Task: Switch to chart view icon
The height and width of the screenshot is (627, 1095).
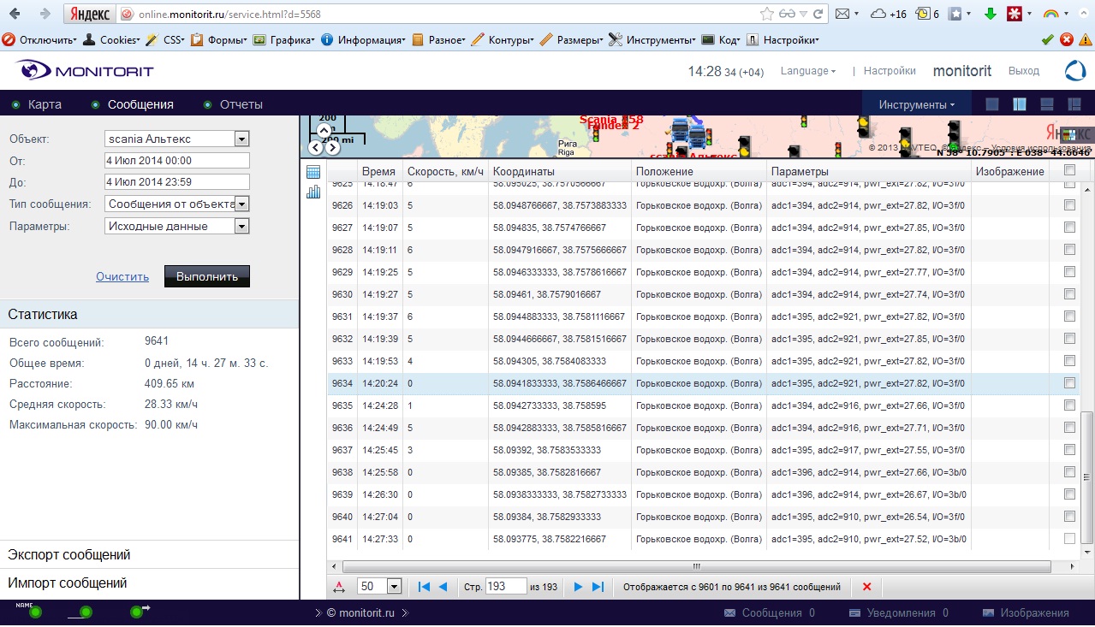Action: pyautogui.click(x=313, y=192)
